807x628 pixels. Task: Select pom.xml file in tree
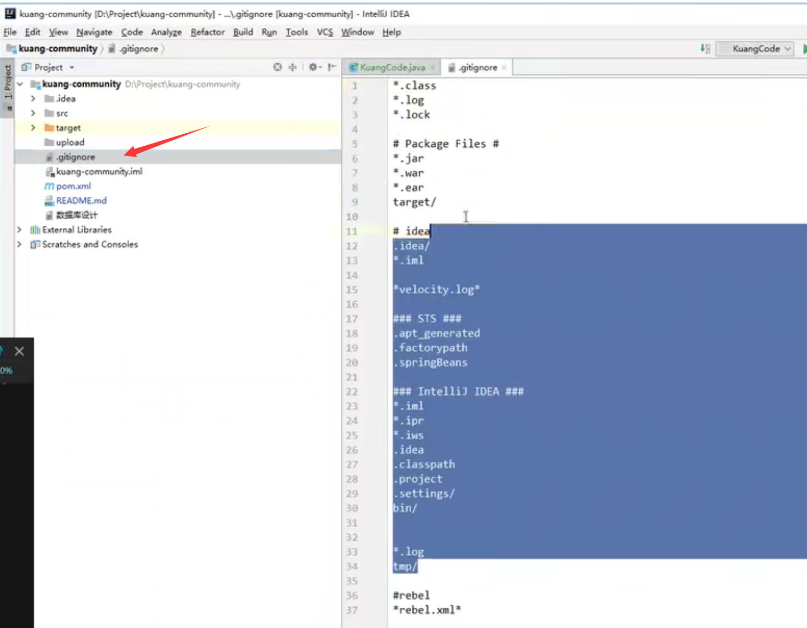[x=73, y=186]
